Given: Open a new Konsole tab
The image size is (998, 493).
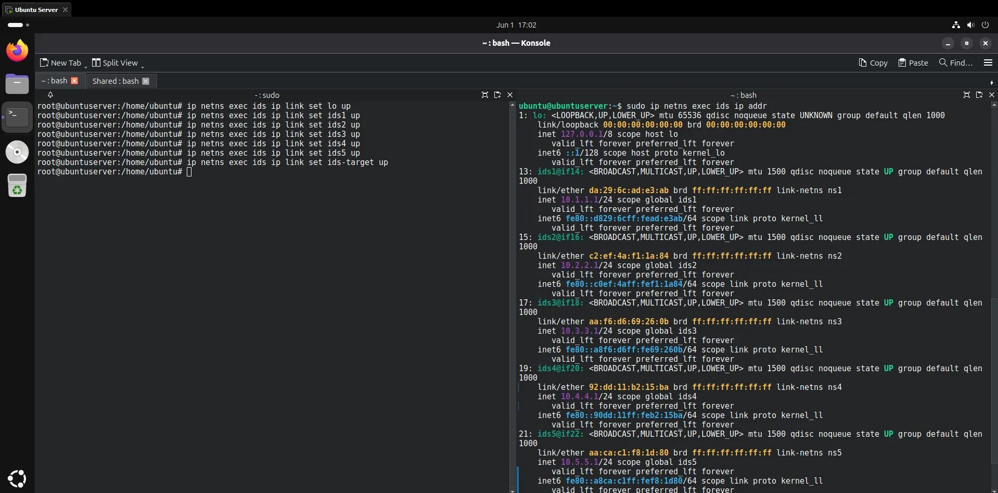Looking at the screenshot, I should (x=60, y=62).
